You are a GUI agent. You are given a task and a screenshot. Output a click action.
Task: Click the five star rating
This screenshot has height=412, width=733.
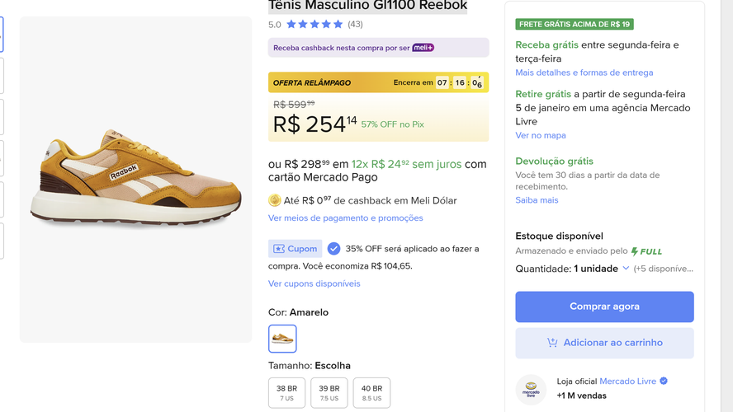point(314,24)
